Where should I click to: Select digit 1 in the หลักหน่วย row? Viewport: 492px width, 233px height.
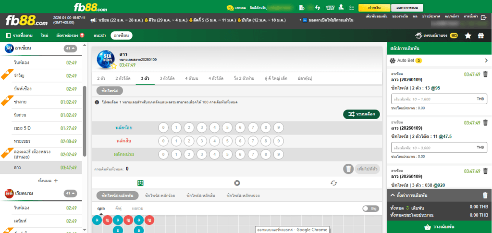coord(176,154)
